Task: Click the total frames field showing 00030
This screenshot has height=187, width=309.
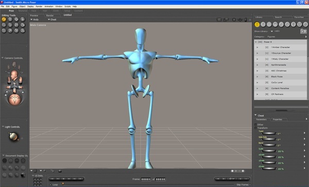Action: pyautogui.click(x=161, y=179)
